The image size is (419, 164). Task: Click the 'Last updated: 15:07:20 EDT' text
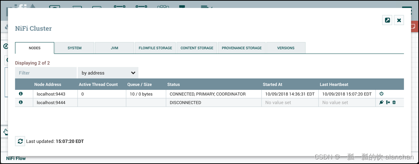(55, 141)
